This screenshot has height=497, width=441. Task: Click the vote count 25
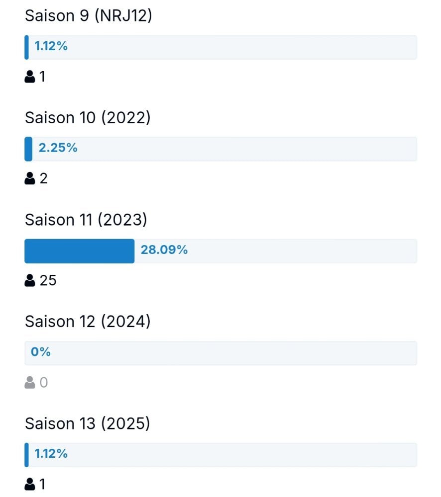tap(48, 280)
